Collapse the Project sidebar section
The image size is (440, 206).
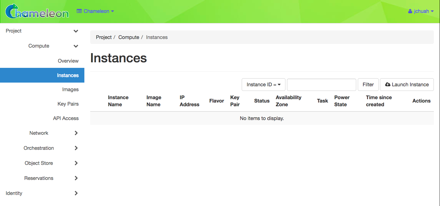pyautogui.click(x=42, y=31)
